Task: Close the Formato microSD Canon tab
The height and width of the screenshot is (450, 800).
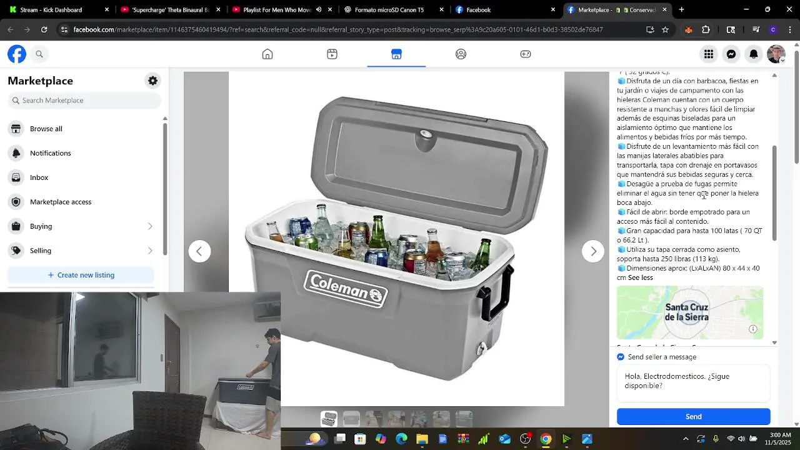Action: click(441, 10)
